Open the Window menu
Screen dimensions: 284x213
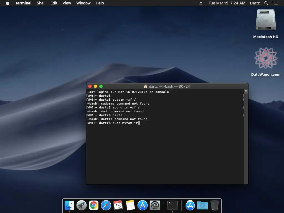click(83, 3)
